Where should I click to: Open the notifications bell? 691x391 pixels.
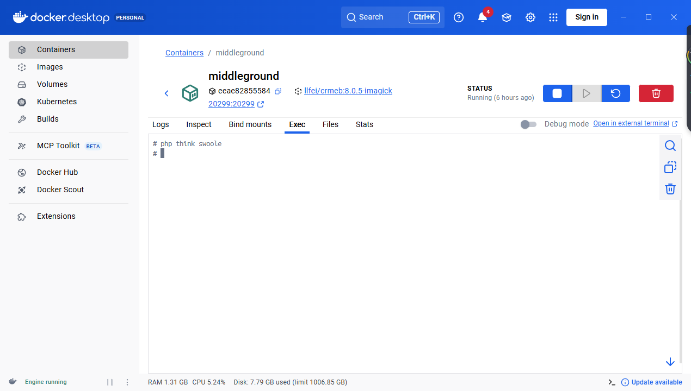point(483,17)
